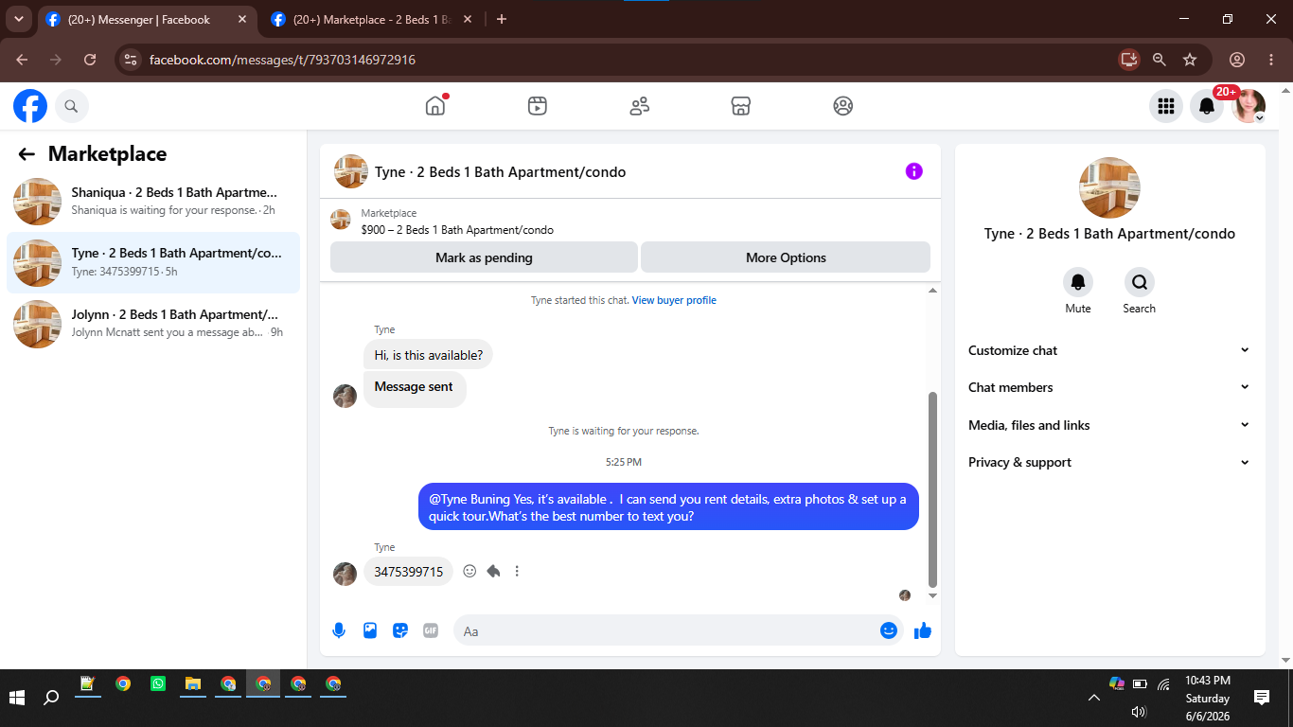The image size is (1293, 727).
Task: Search in conversation with Search icon
Action: pos(1139,282)
